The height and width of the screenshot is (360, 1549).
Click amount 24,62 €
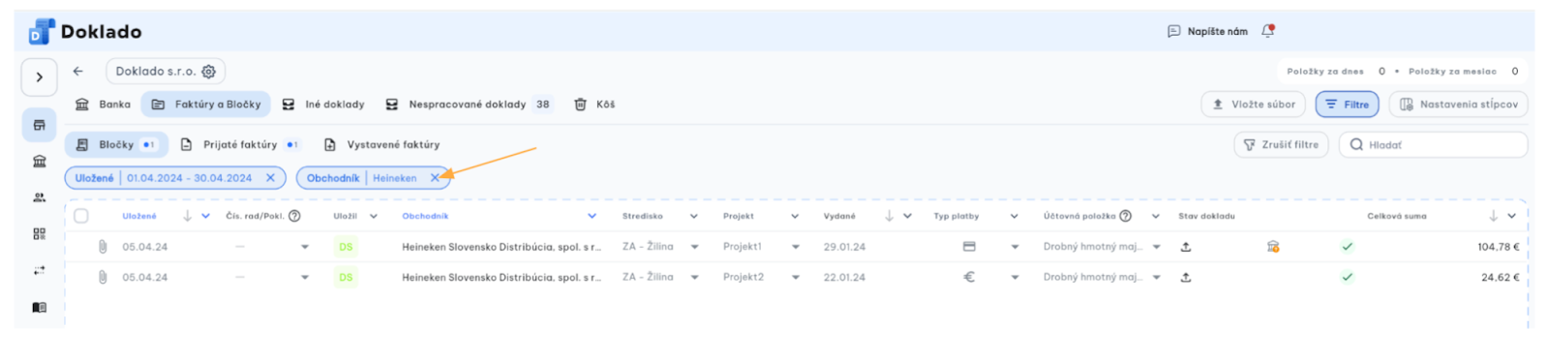1500,278
